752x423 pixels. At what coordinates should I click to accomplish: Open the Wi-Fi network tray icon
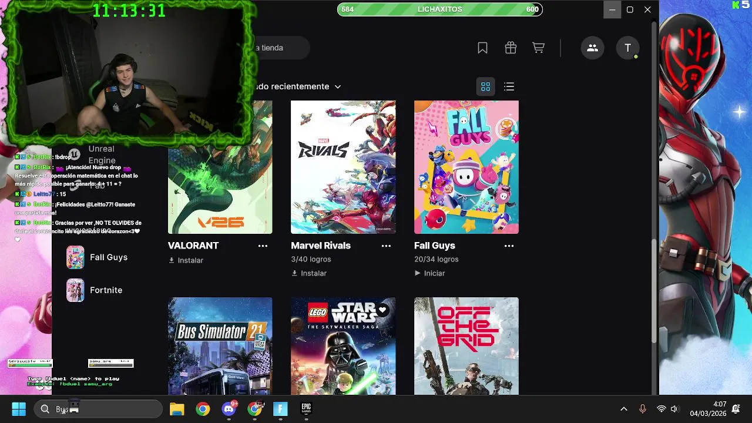coord(662,409)
